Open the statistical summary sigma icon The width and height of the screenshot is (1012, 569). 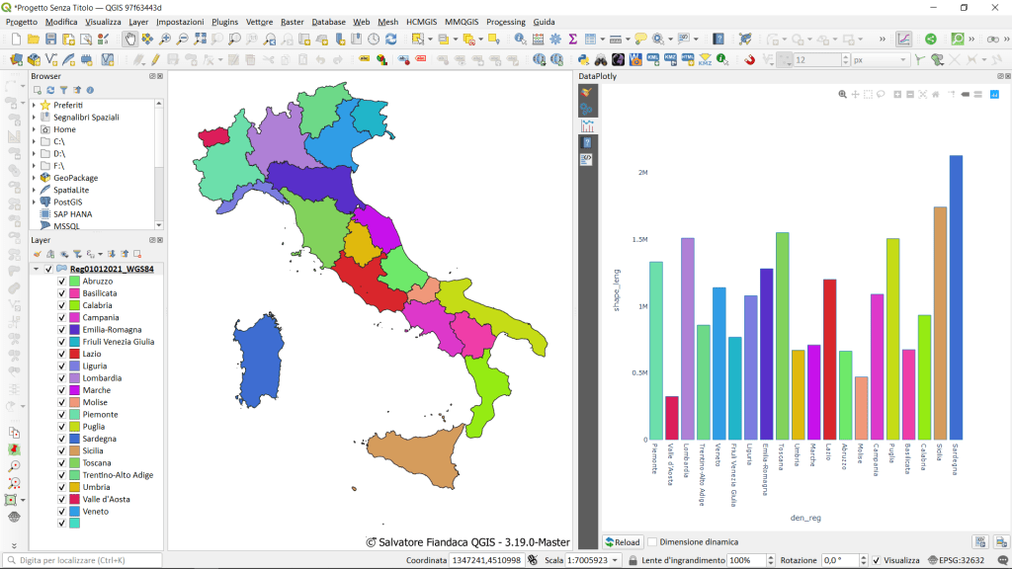(x=572, y=39)
